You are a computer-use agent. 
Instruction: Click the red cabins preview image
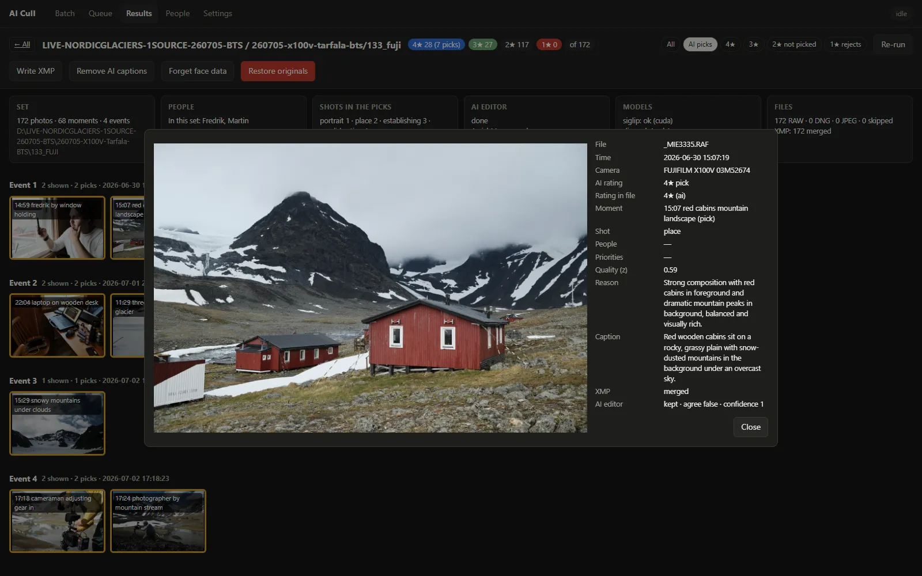(x=371, y=288)
